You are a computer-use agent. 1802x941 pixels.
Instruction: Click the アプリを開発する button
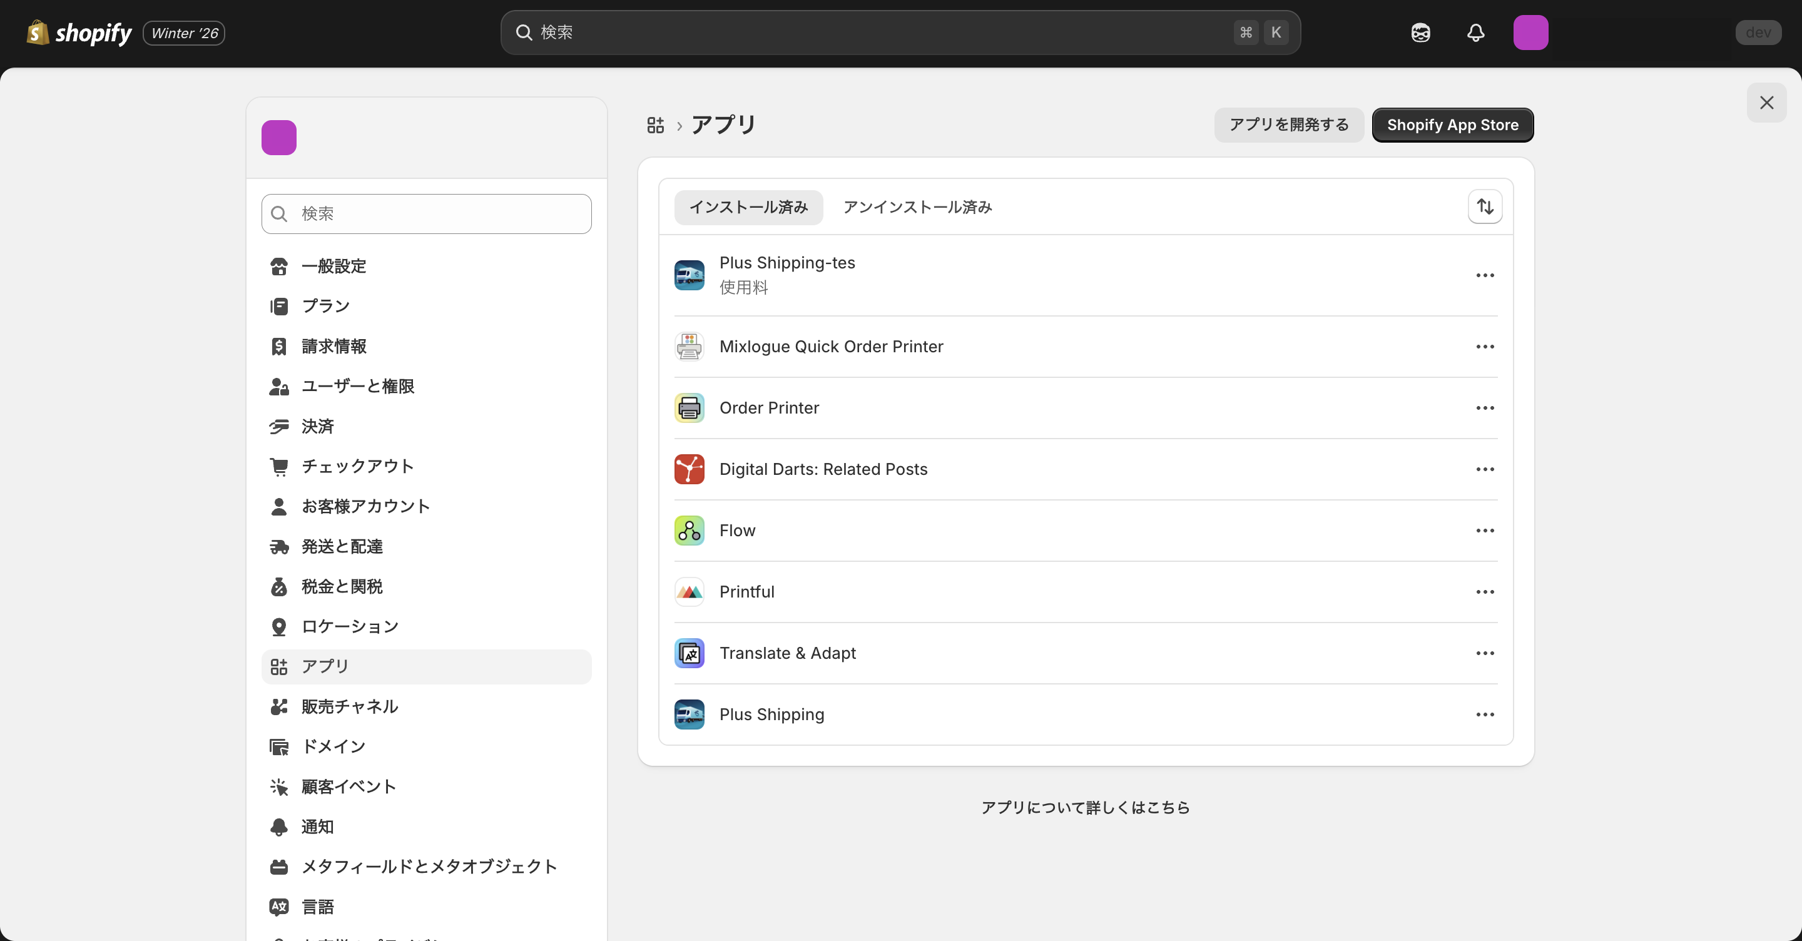(1288, 125)
